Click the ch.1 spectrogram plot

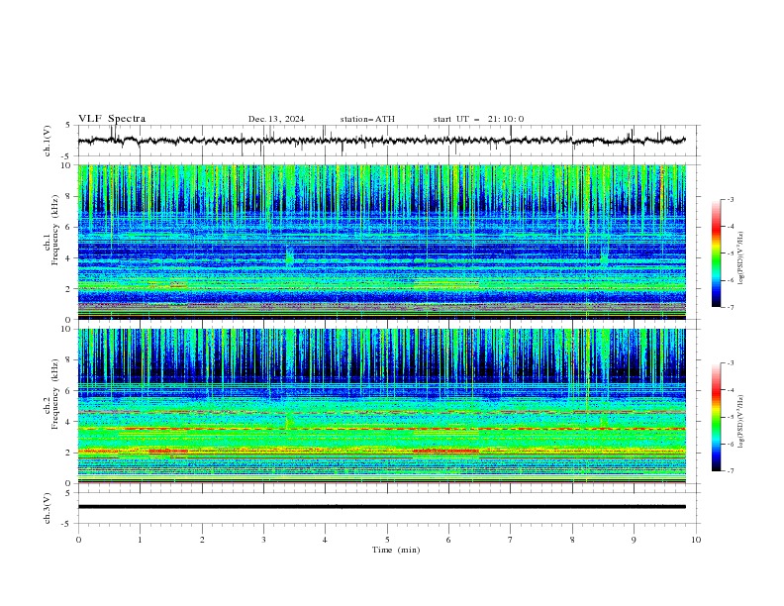coord(381,242)
